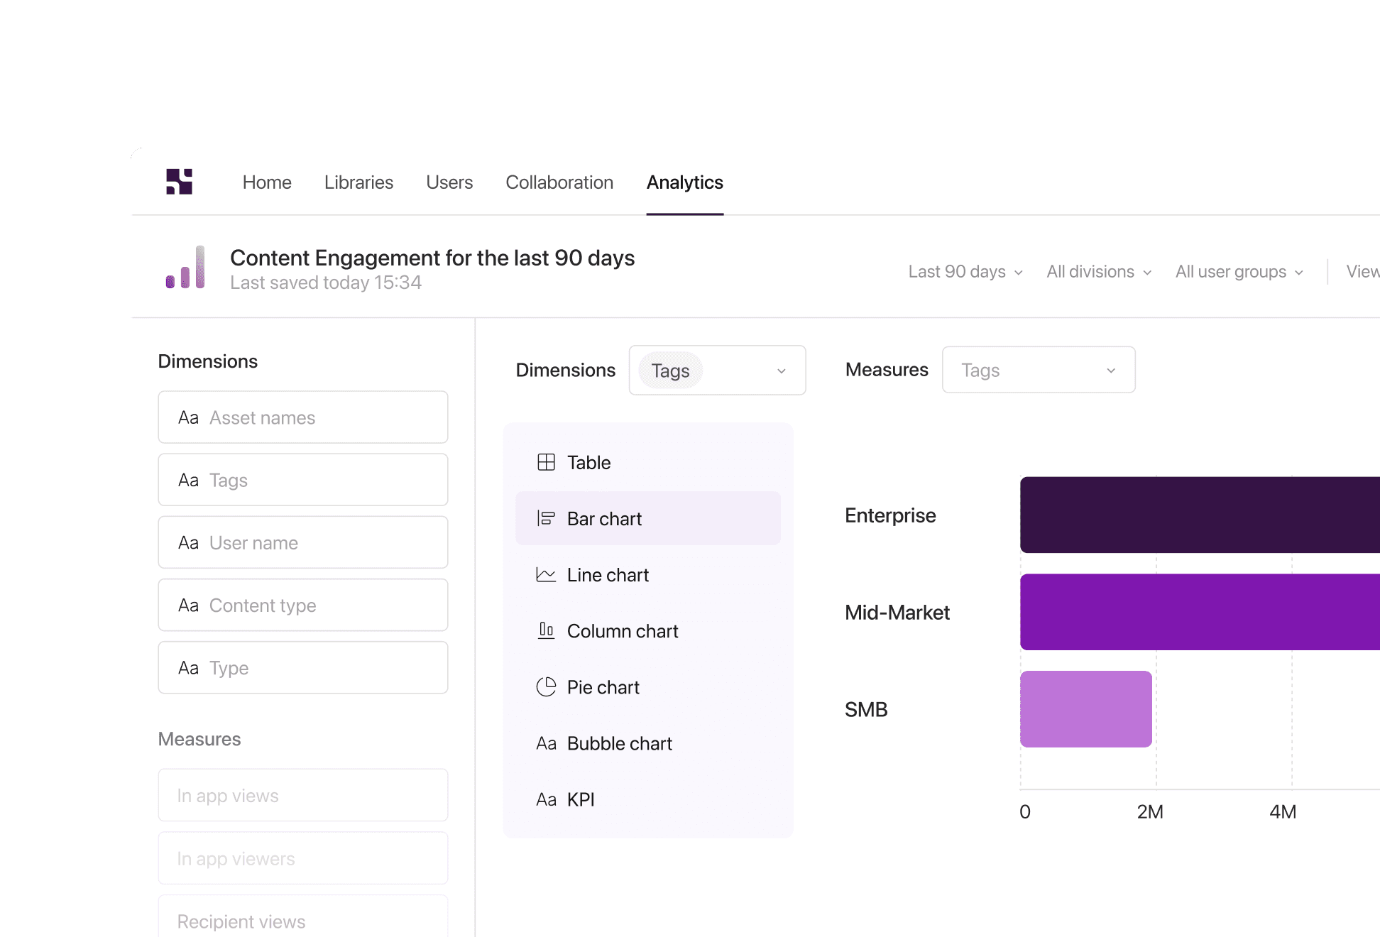1380x937 pixels.
Task: Click the Bar chart icon
Action: [546, 518]
